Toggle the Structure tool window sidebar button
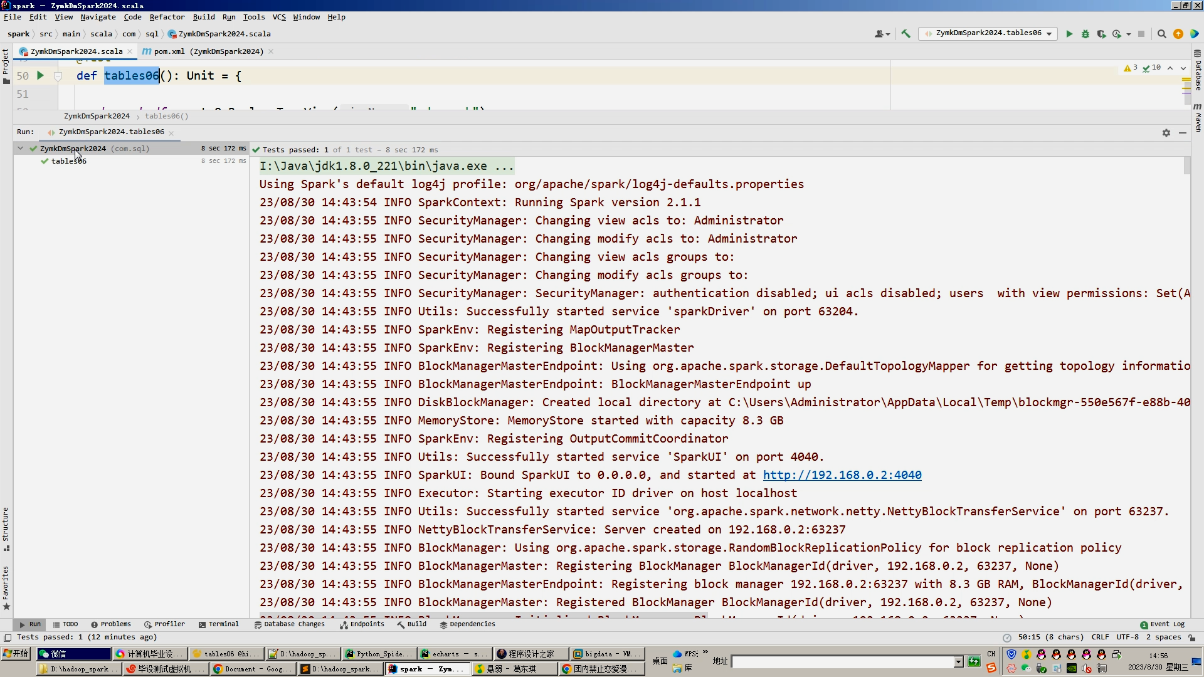The height and width of the screenshot is (677, 1204). (x=6, y=528)
